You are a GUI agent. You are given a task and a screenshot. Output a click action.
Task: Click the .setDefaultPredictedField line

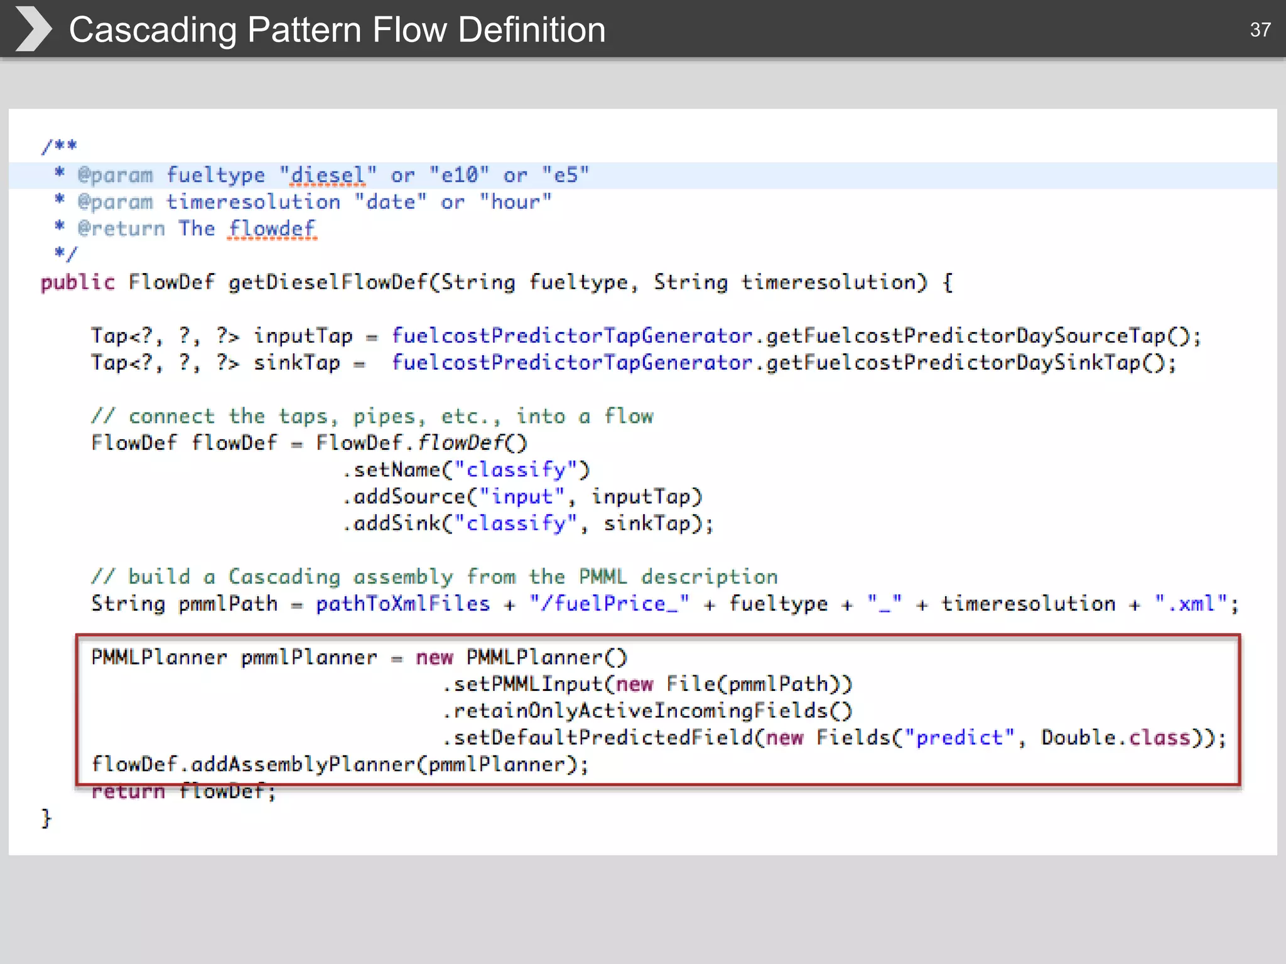pyautogui.click(x=834, y=738)
